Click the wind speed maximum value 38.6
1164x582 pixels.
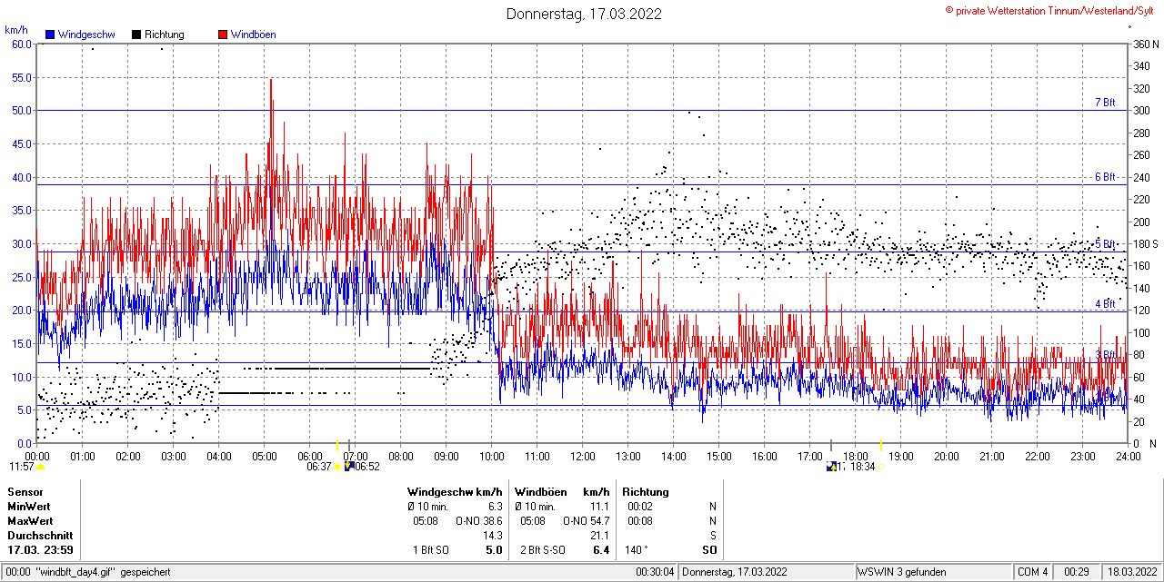tap(492, 521)
